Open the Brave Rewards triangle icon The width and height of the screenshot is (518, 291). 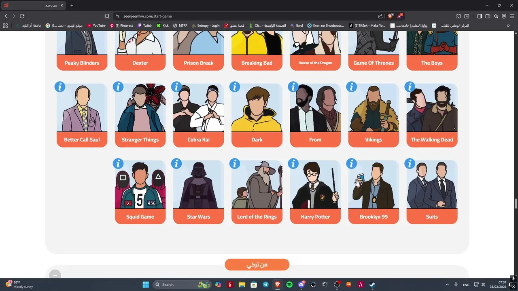(400, 16)
